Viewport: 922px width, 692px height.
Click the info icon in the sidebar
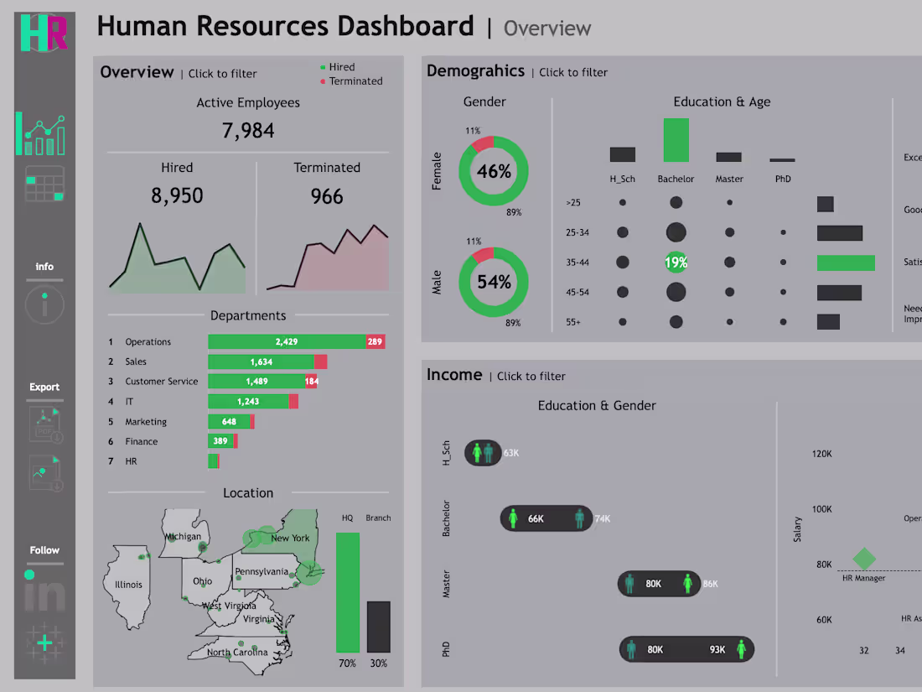point(44,304)
